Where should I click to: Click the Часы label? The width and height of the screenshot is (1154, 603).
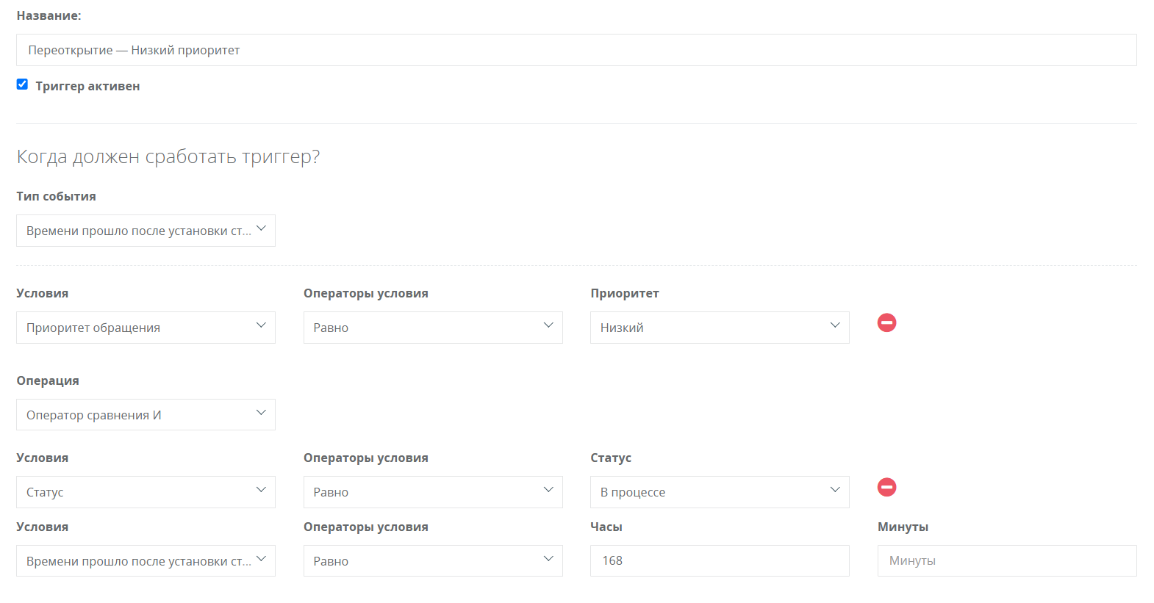coord(606,527)
